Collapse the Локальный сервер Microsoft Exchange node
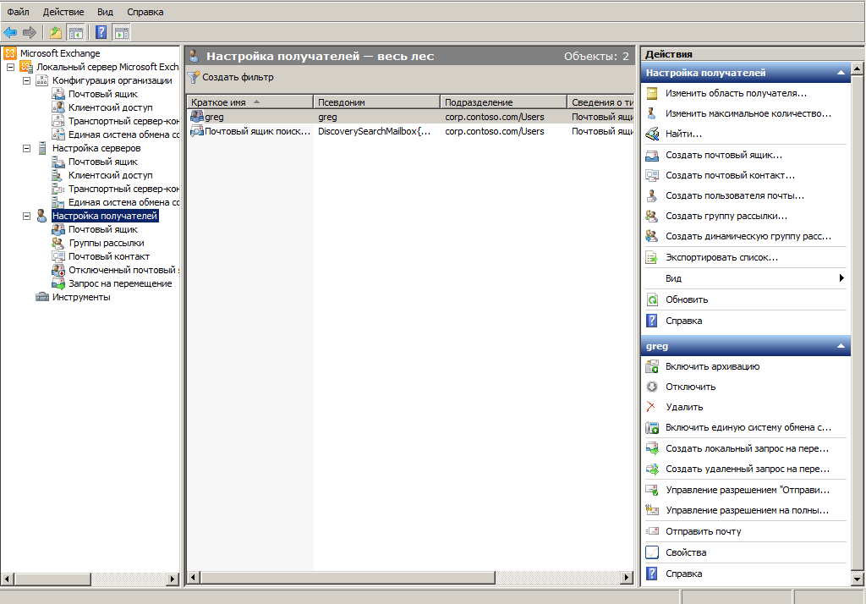 pos(10,67)
